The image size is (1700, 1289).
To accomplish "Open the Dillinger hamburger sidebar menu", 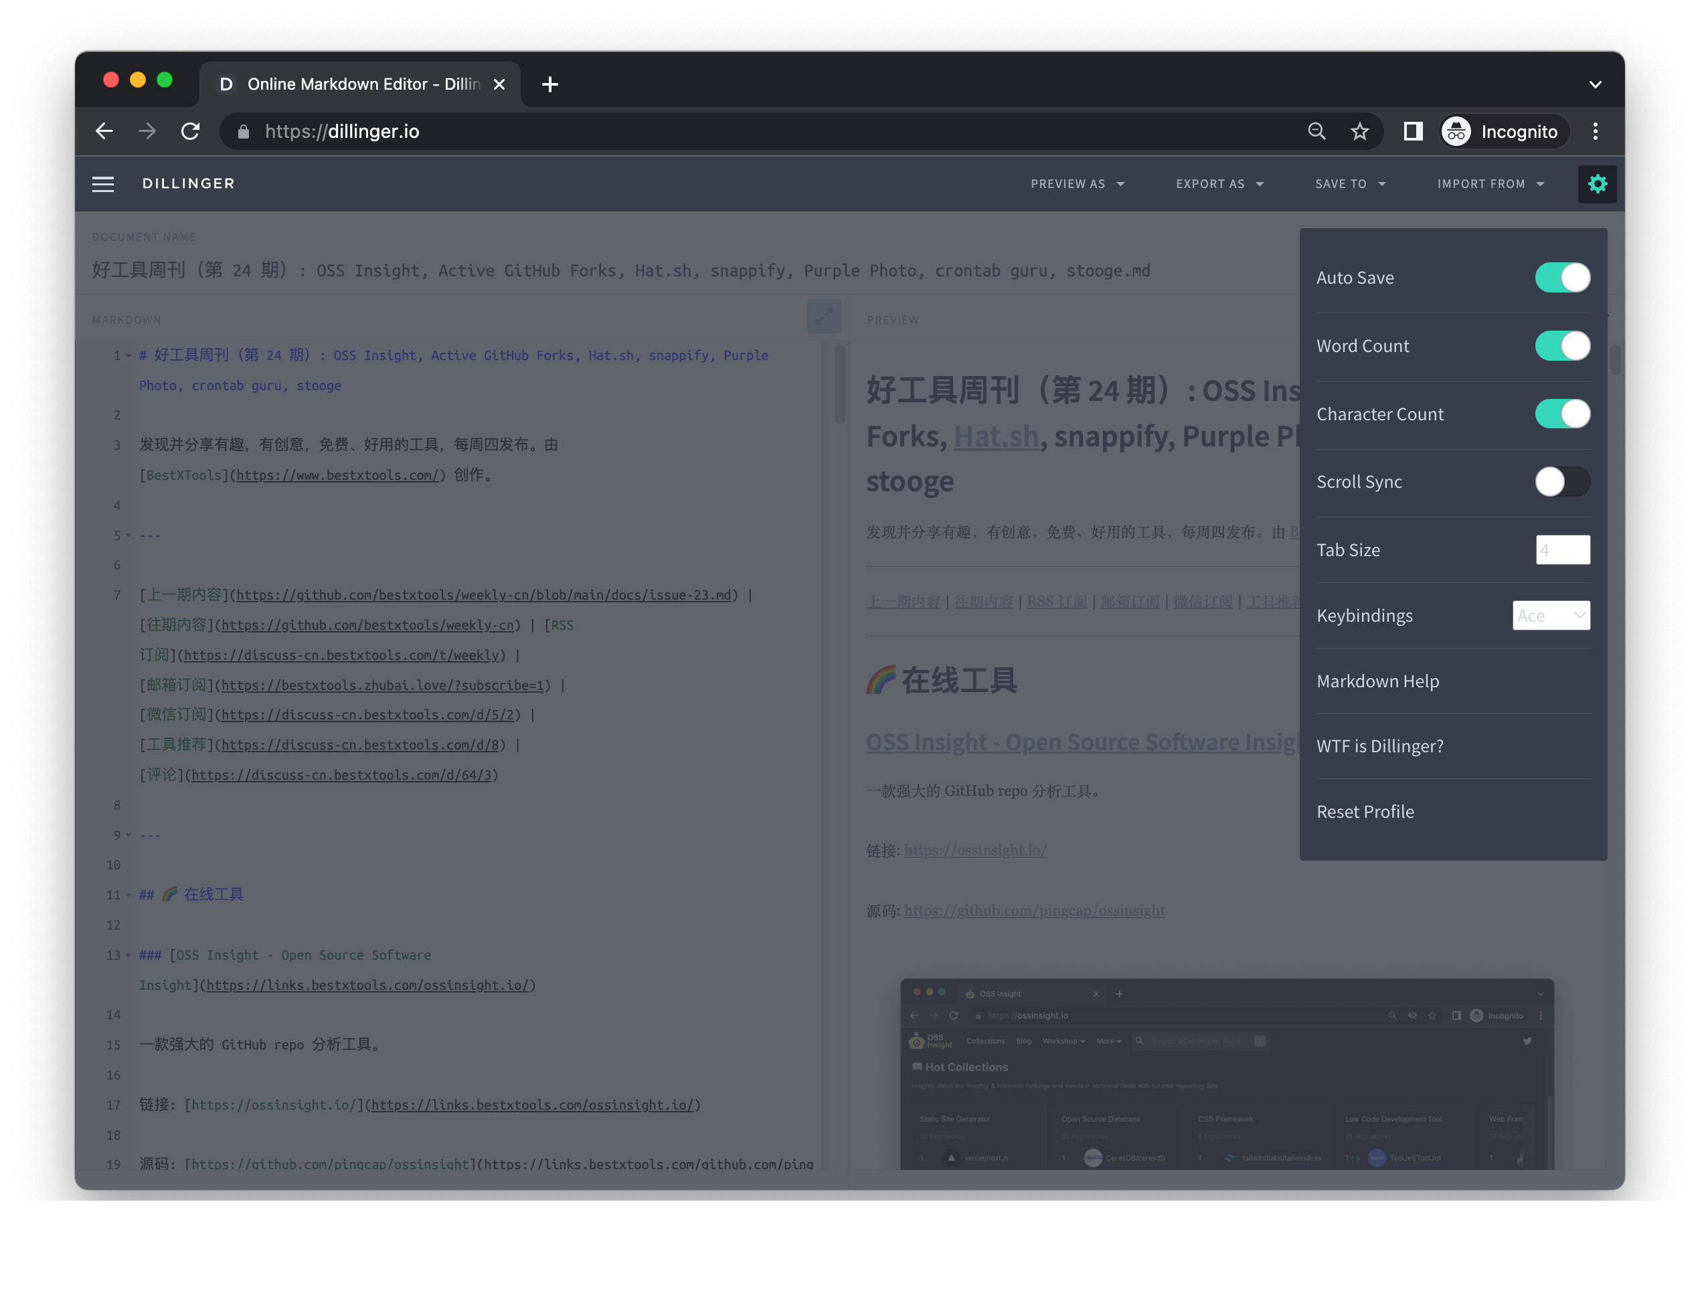I will pyautogui.click(x=103, y=183).
